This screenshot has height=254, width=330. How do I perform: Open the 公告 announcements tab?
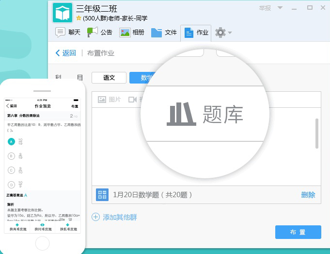[100, 33]
